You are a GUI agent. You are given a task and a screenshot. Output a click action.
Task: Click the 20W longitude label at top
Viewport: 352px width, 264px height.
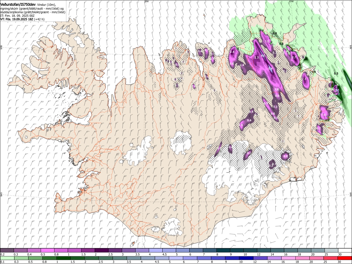click(146, 1)
